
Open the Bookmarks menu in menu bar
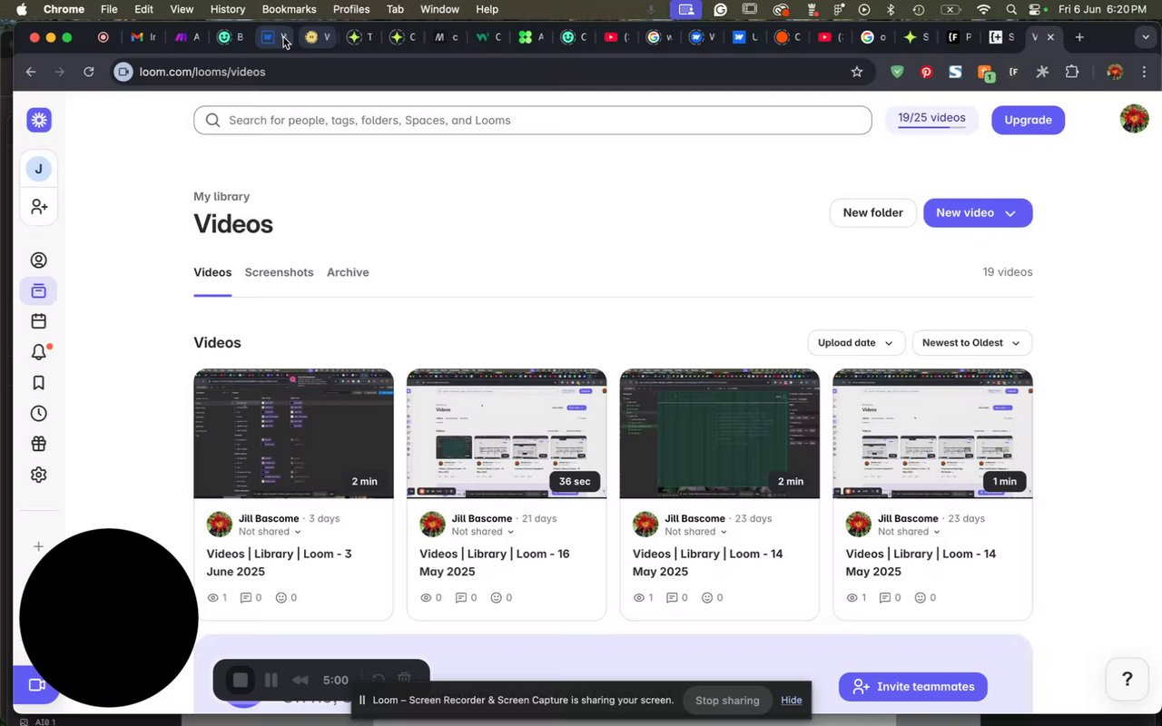tap(289, 9)
